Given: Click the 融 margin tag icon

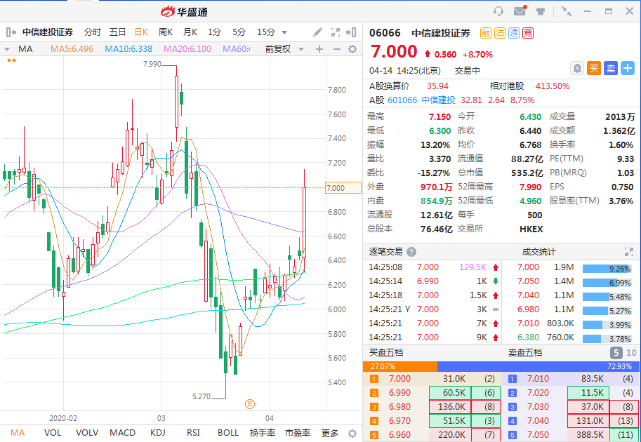Looking at the screenshot, I should pyautogui.click(x=486, y=33).
